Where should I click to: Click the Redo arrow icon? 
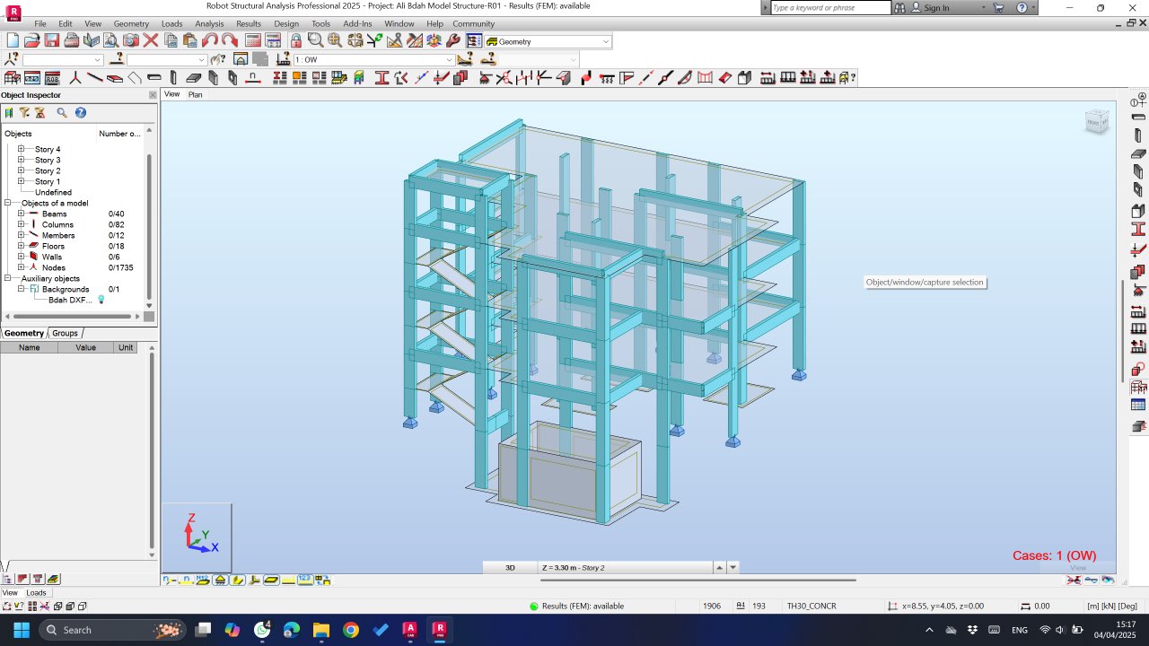coord(229,40)
